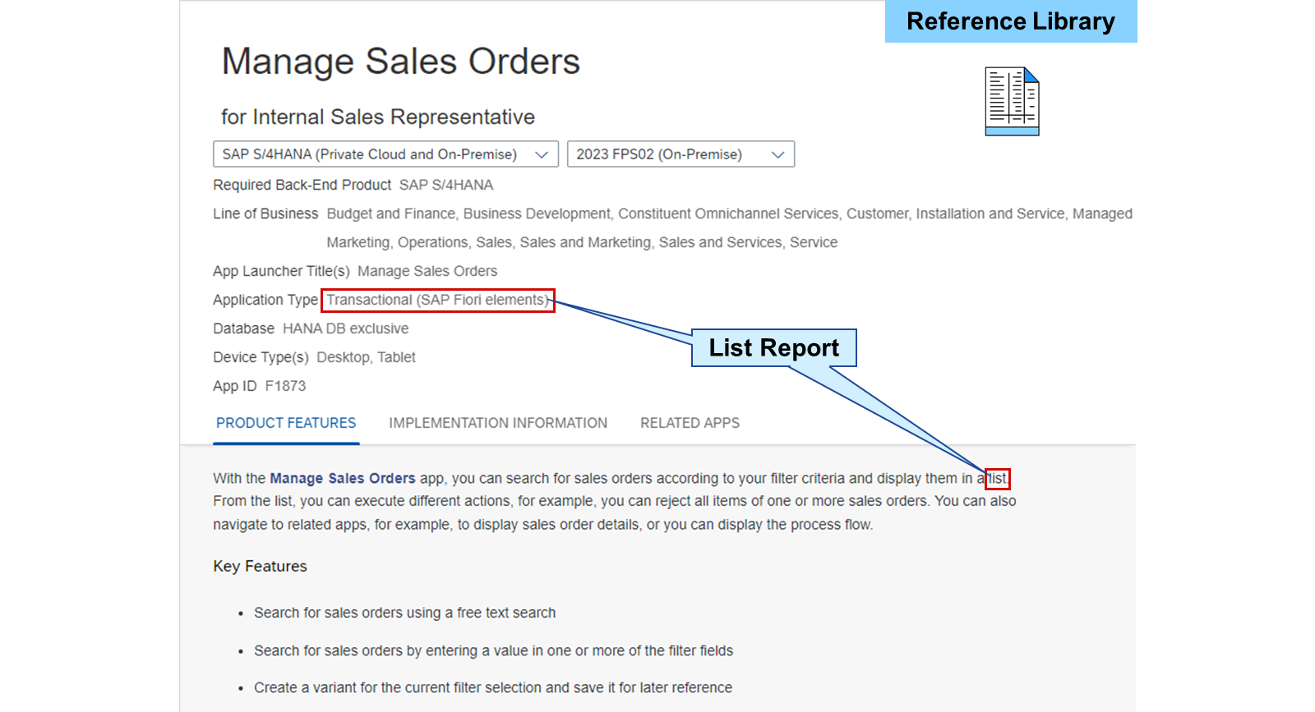Click the bold Manage Sales Orders link
1315x712 pixels.
[343, 478]
